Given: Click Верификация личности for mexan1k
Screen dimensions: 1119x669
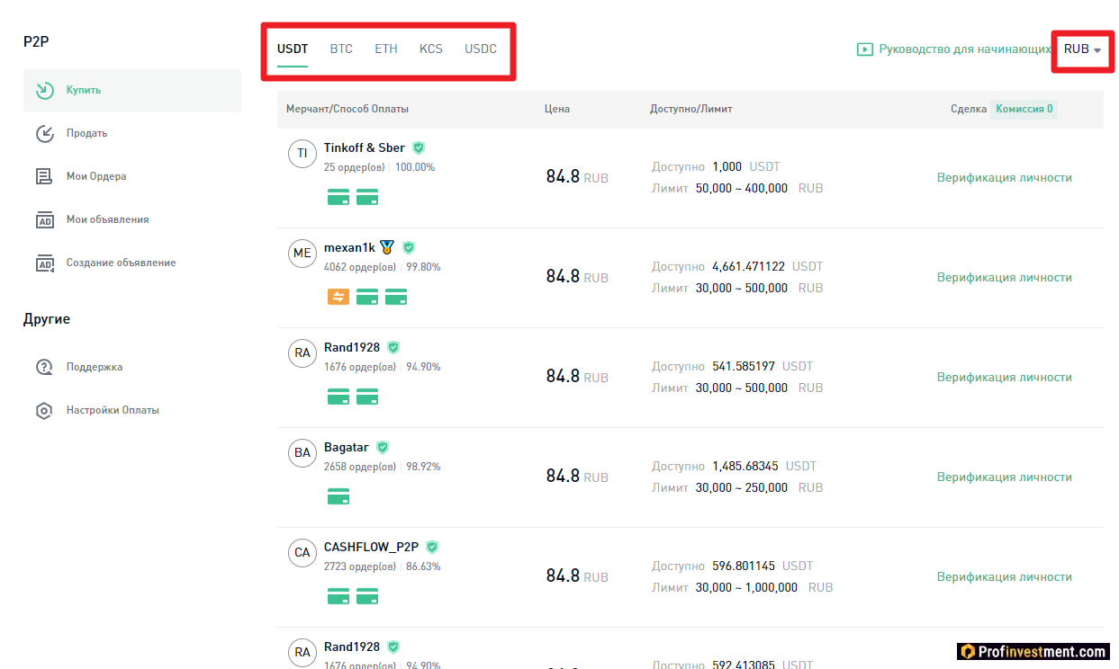Looking at the screenshot, I should [1005, 277].
